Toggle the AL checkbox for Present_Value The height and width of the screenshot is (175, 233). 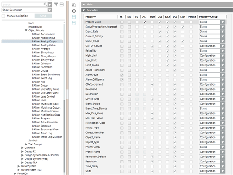144,22
